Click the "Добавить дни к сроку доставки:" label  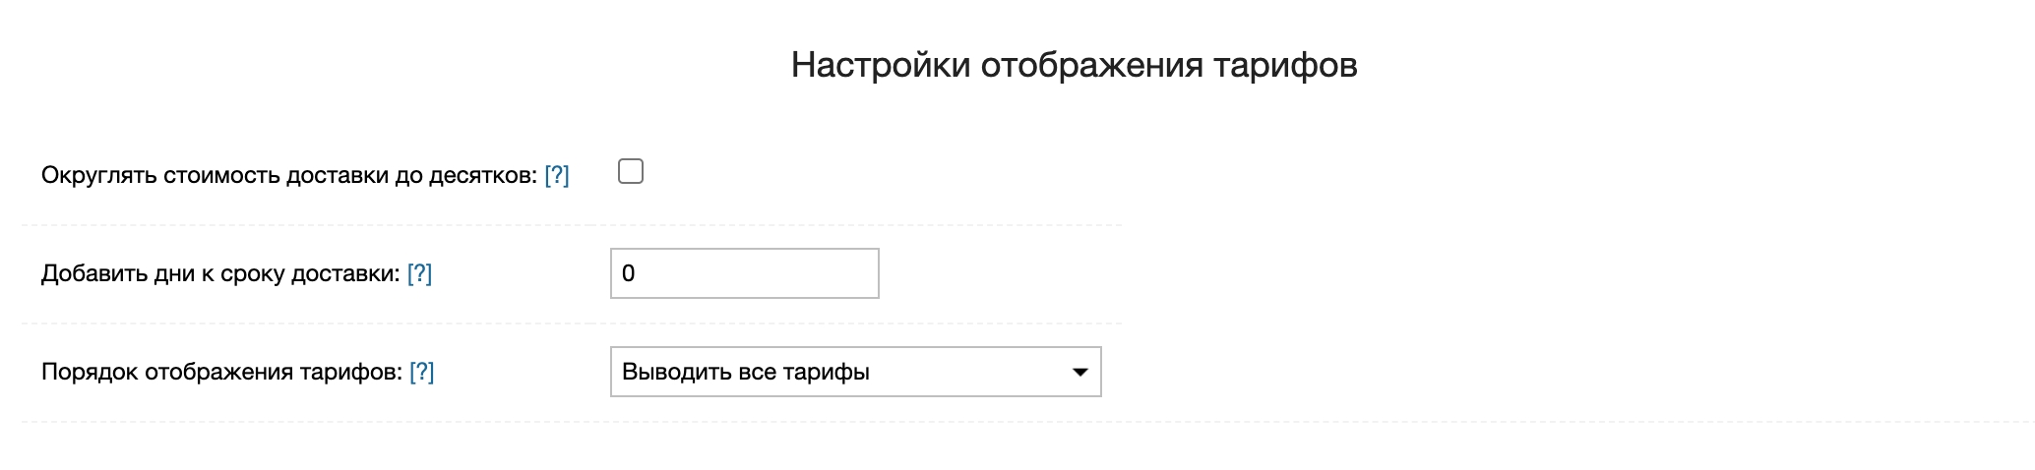click(x=220, y=273)
